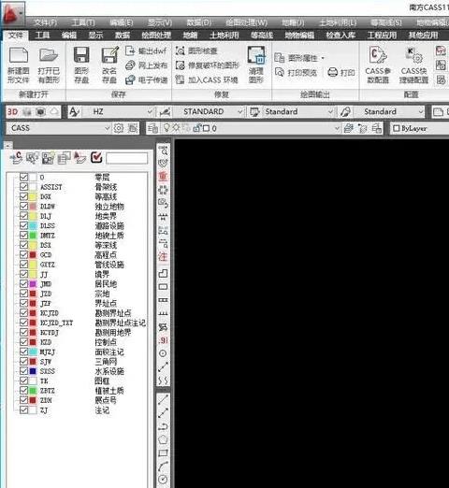Uncheck the DGX 等高线 layer checkbox

[x=23, y=196]
